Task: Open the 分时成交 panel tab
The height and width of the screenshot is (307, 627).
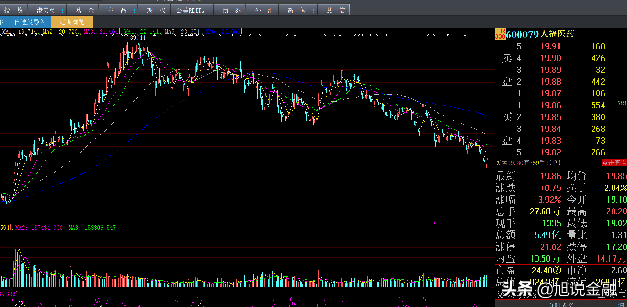Action: coord(561,305)
